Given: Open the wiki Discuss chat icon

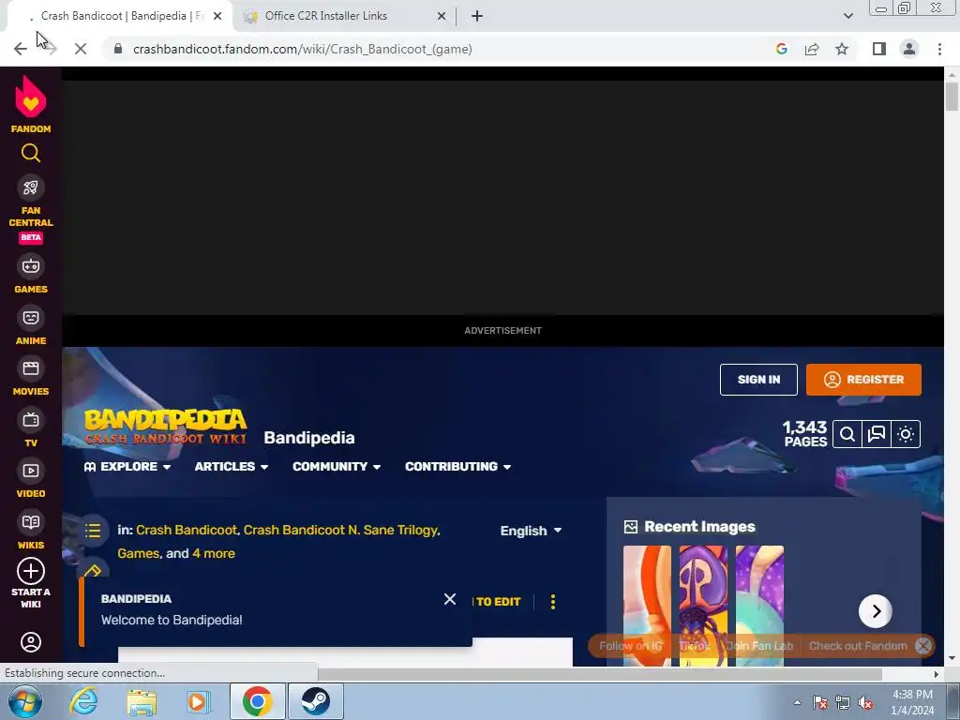Looking at the screenshot, I should [x=877, y=434].
